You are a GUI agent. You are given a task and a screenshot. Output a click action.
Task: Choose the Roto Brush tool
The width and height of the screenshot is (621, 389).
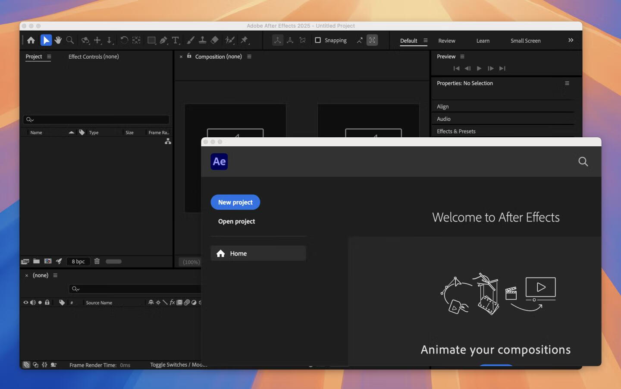(x=230, y=40)
